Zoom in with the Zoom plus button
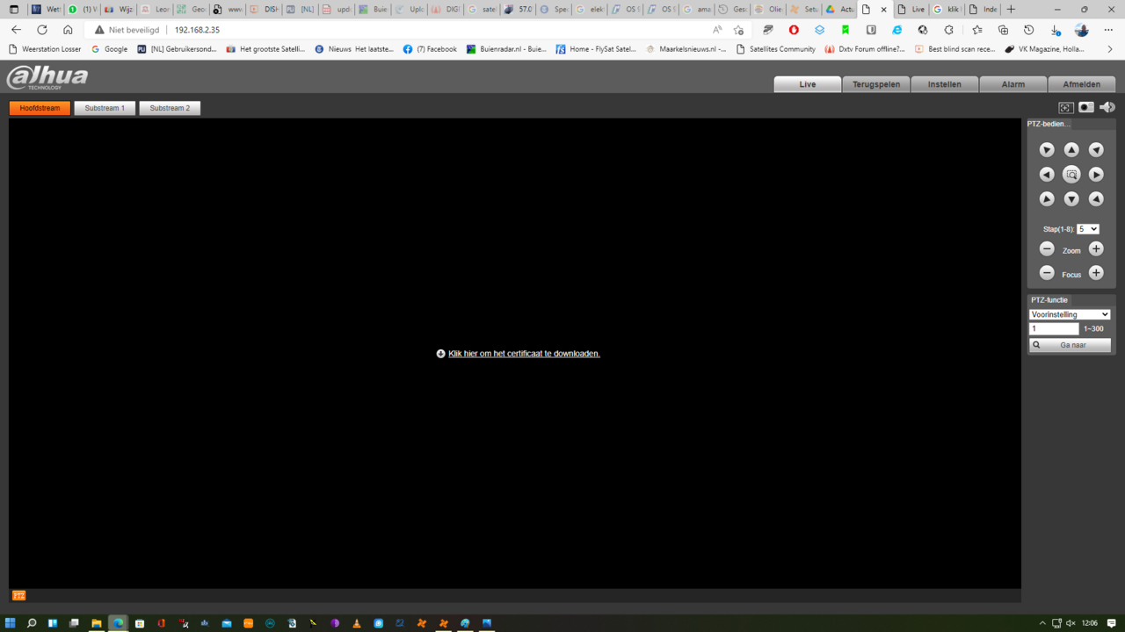Screen dimensions: 1125x632 point(1096,249)
